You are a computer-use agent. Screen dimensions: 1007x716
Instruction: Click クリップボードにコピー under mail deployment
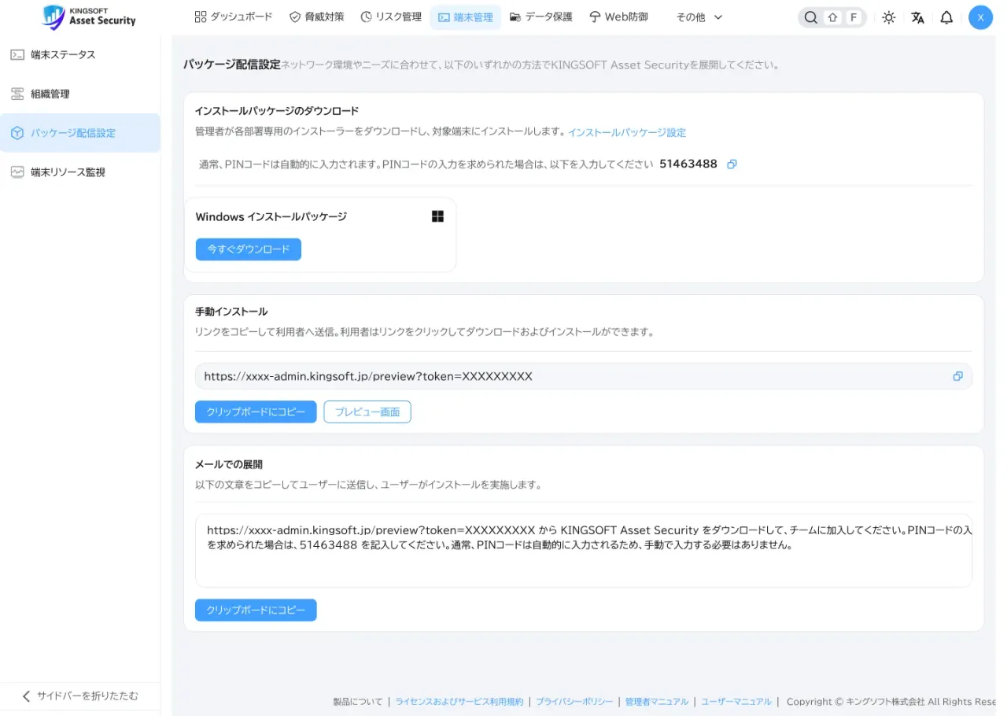point(256,610)
